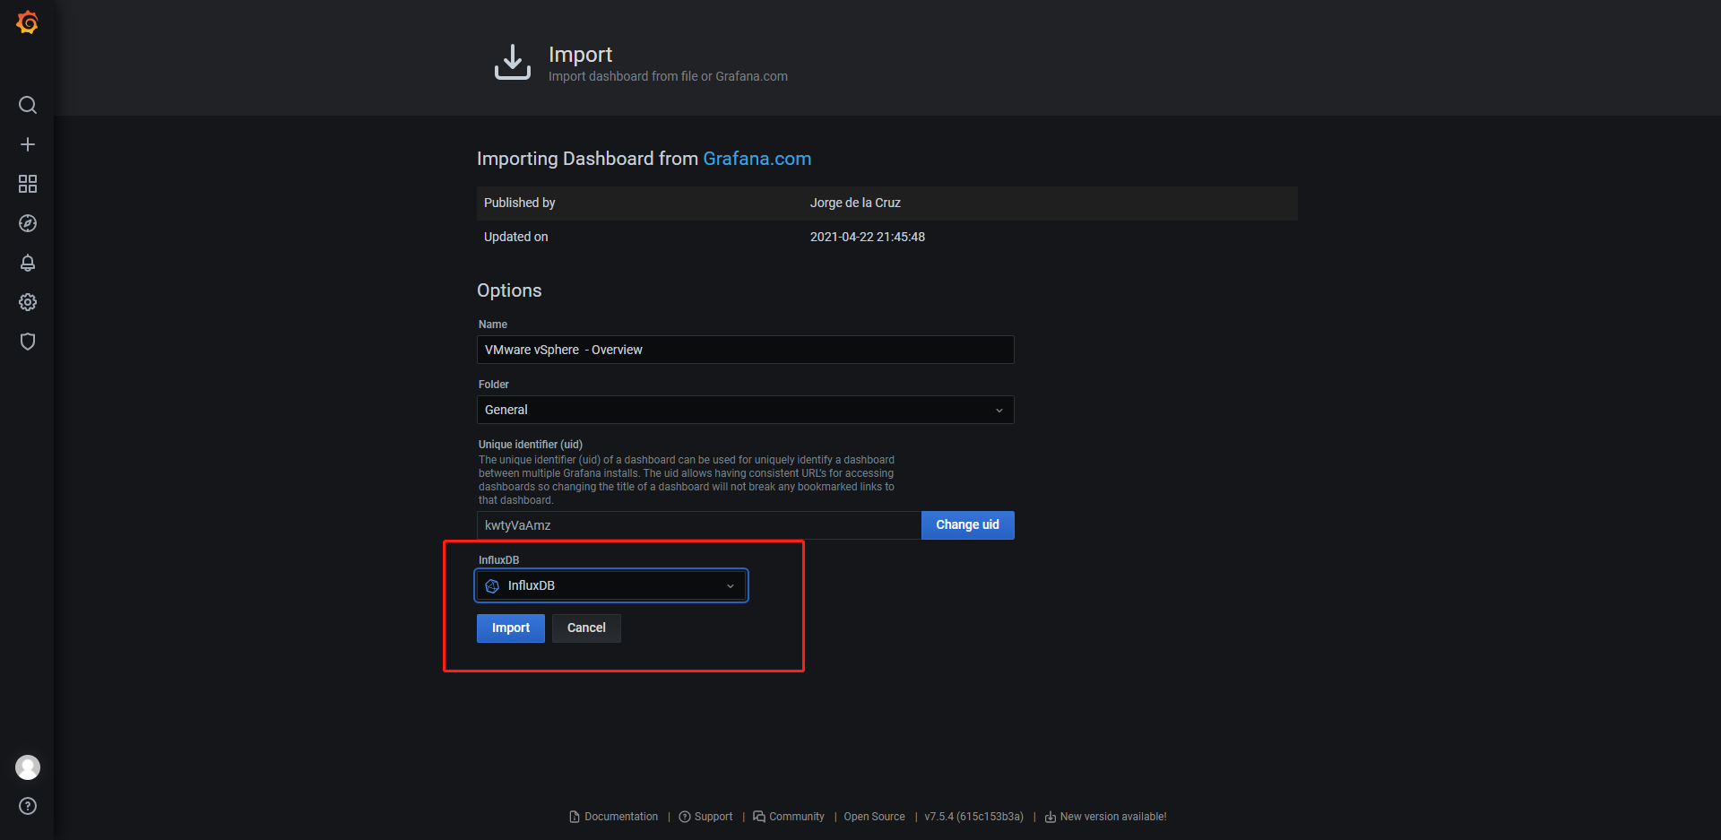Click the Support question icon in footer
Screen dimensions: 1721x840
[x=685, y=817]
